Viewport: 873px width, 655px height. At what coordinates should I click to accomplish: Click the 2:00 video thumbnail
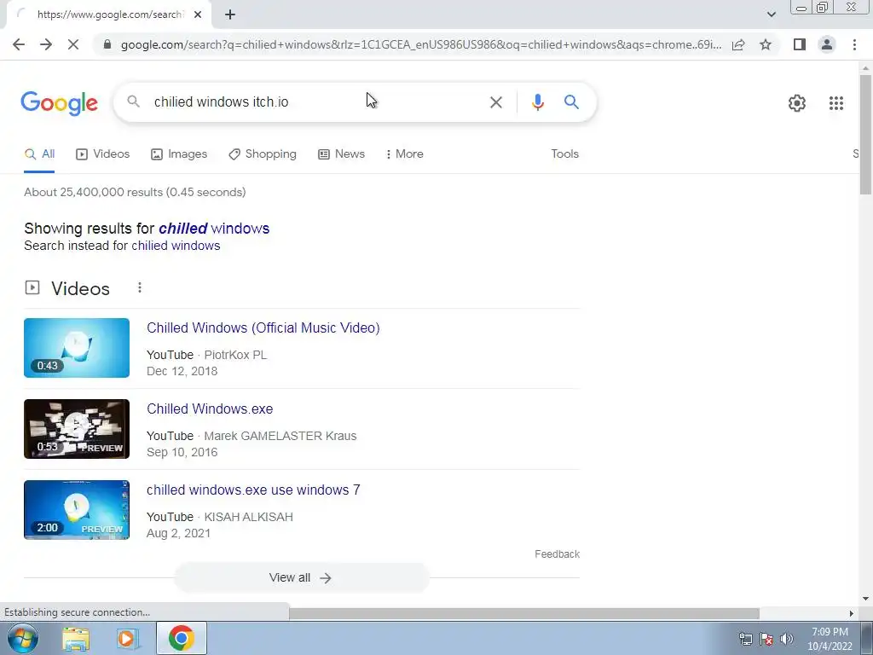click(76, 510)
